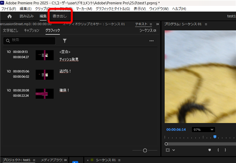Open the マーカー(M) menu

pos(83,9)
